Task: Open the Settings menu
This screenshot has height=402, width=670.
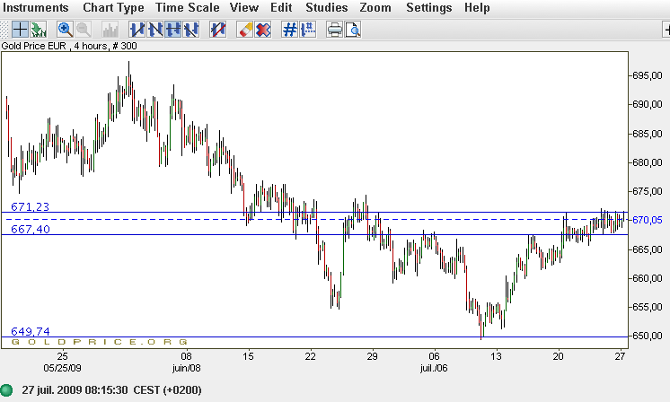Action: pyautogui.click(x=428, y=8)
